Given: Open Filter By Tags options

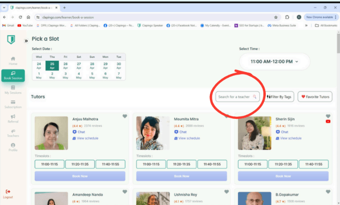Looking at the screenshot, I should pyautogui.click(x=279, y=96).
